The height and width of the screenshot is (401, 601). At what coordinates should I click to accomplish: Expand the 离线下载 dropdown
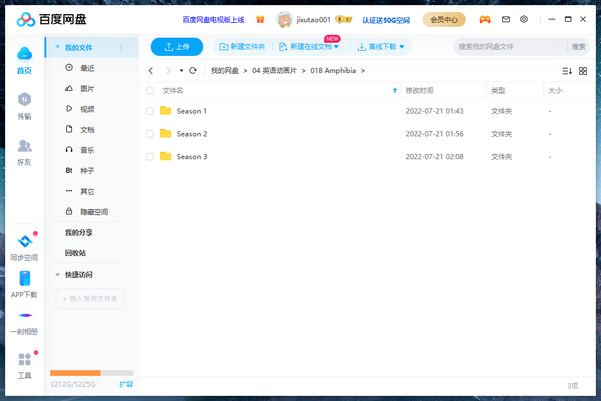(402, 47)
